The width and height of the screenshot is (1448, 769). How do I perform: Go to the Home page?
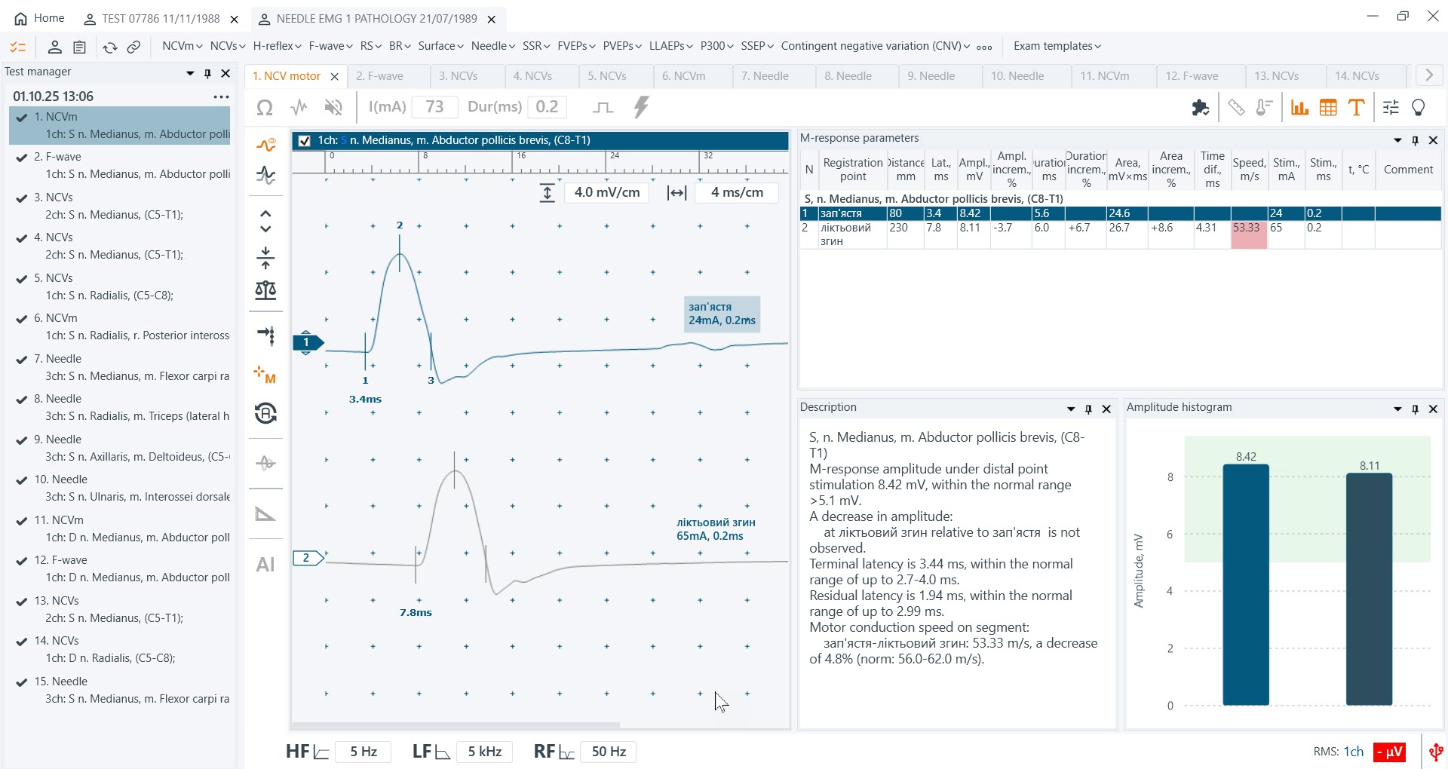[x=40, y=18]
